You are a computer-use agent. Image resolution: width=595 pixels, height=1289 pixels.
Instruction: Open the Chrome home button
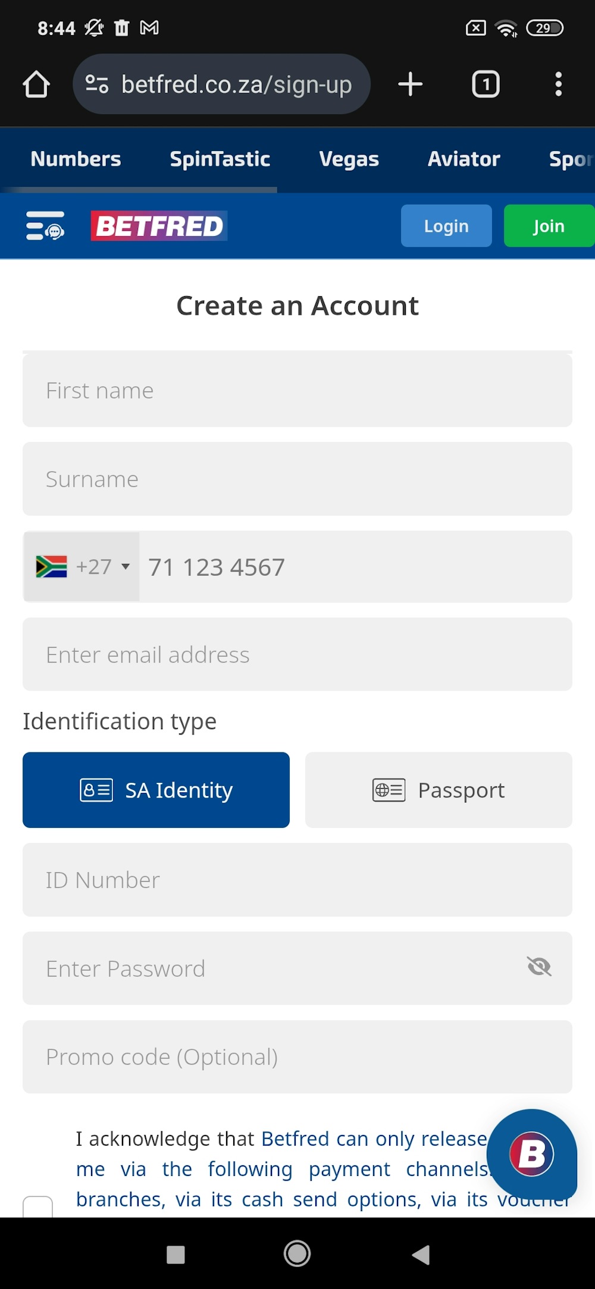37,84
